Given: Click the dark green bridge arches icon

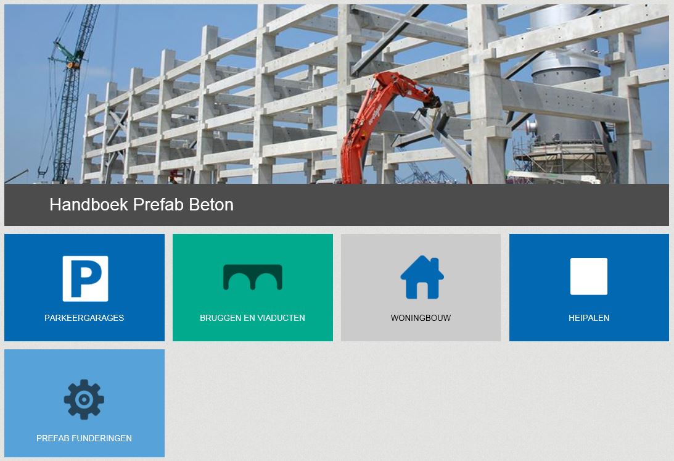Looking at the screenshot, I should (253, 277).
